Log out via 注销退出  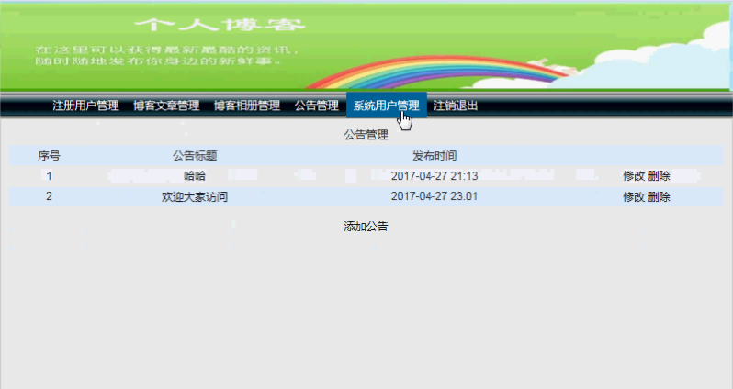click(x=456, y=106)
